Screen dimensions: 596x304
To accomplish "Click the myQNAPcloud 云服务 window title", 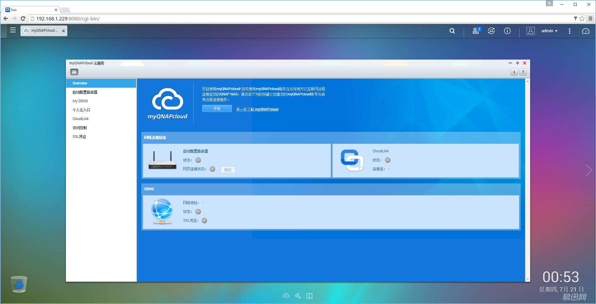I will 87,63.
